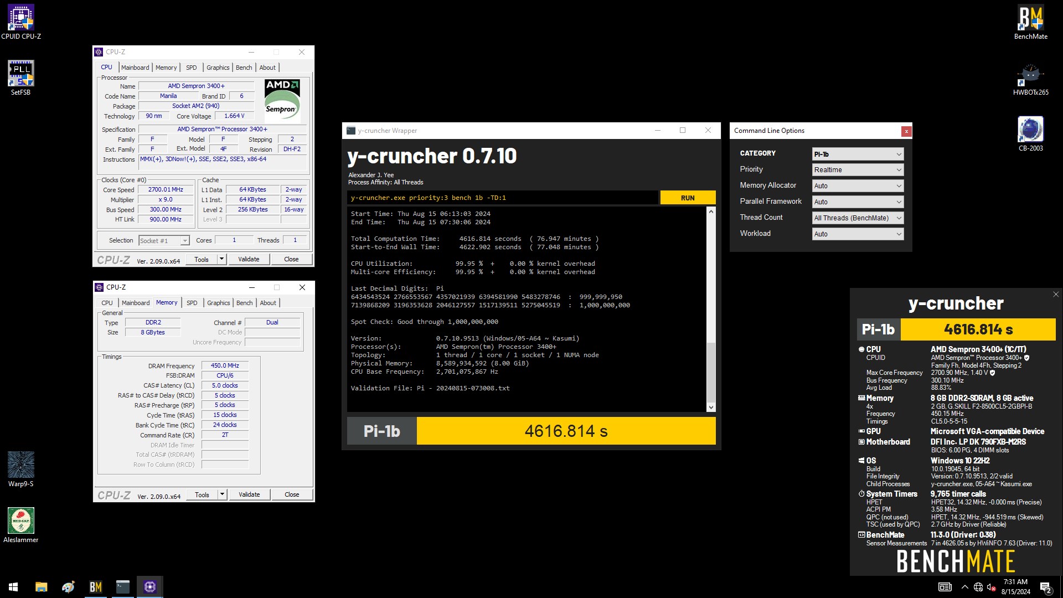The width and height of the screenshot is (1063, 598).
Task: Open SPD tab in top CPU-Z window
Action: (192, 68)
